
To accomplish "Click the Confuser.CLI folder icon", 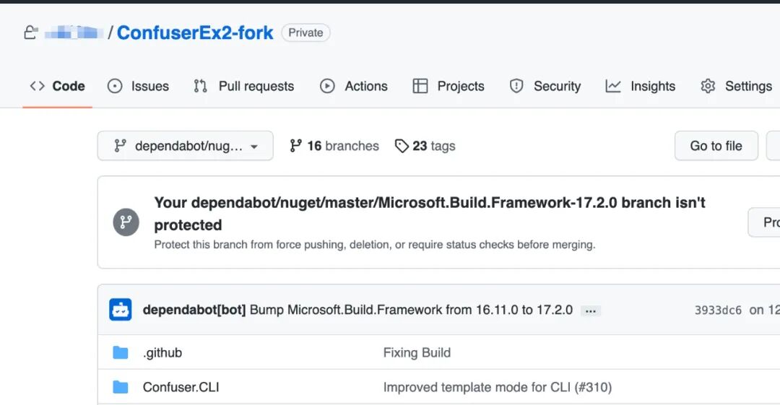I will (121, 387).
